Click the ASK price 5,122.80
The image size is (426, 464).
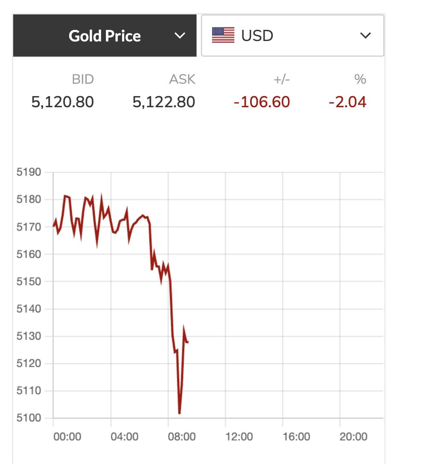(164, 102)
